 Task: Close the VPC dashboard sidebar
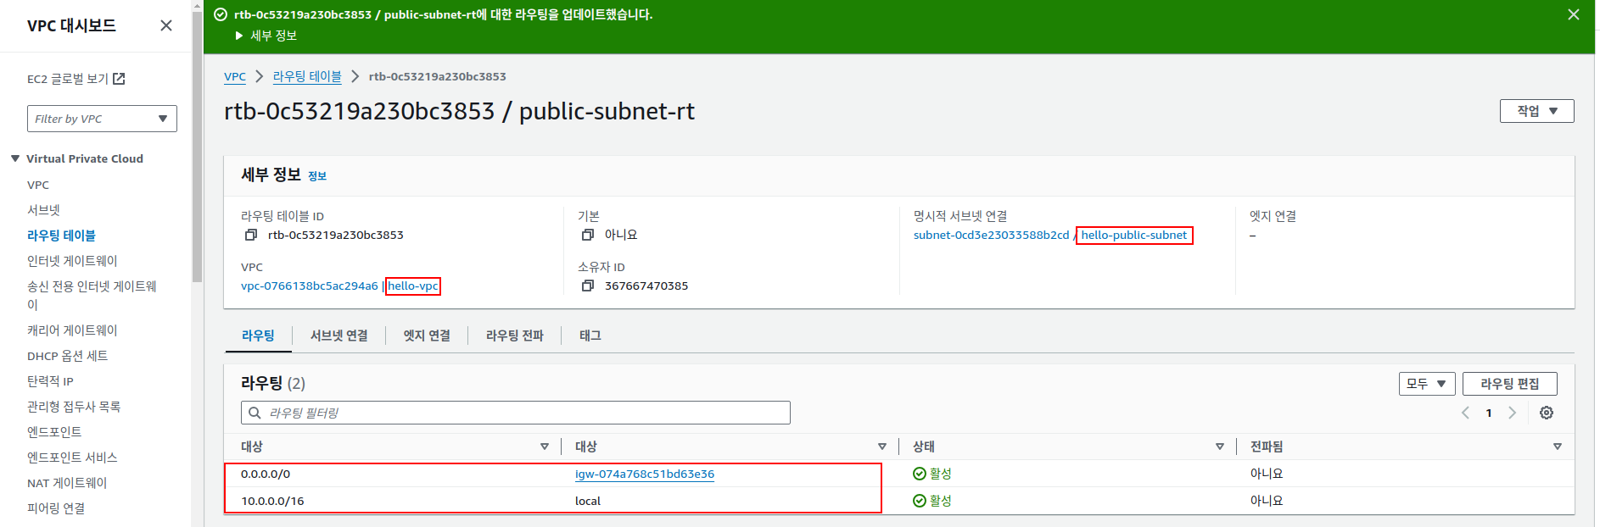166,25
